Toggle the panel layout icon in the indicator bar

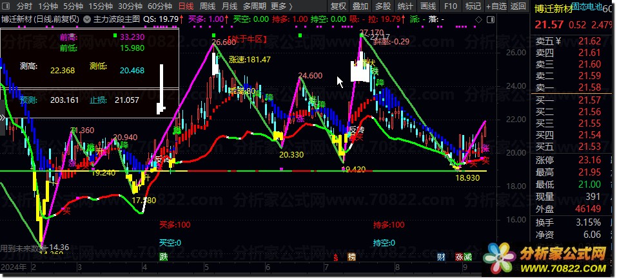pyautogui.click(x=490, y=19)
